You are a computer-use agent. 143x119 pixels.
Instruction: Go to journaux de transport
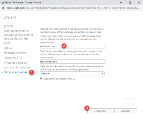click(17, 68)
